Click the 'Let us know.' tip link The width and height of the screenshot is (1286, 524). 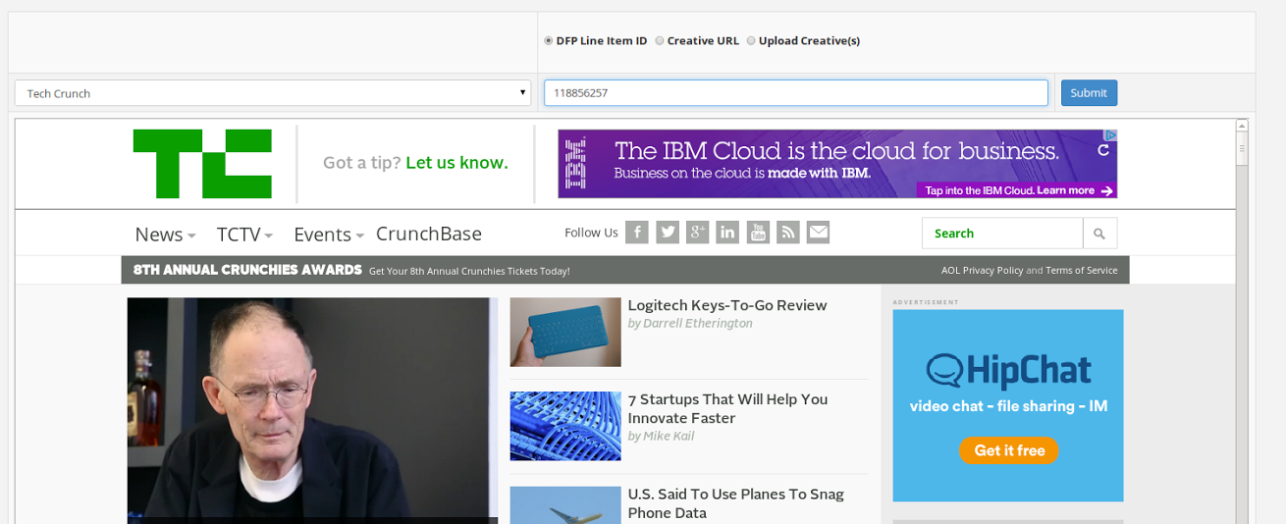click(456, 163)
